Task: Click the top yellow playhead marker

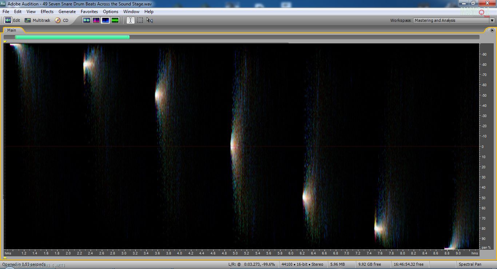Action: tap(5, 42)
